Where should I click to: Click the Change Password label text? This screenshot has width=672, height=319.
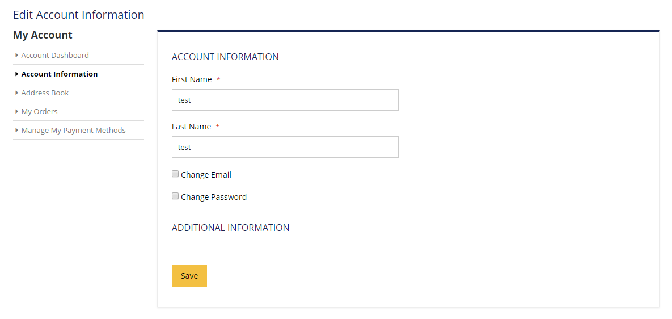tap(214, 197)
